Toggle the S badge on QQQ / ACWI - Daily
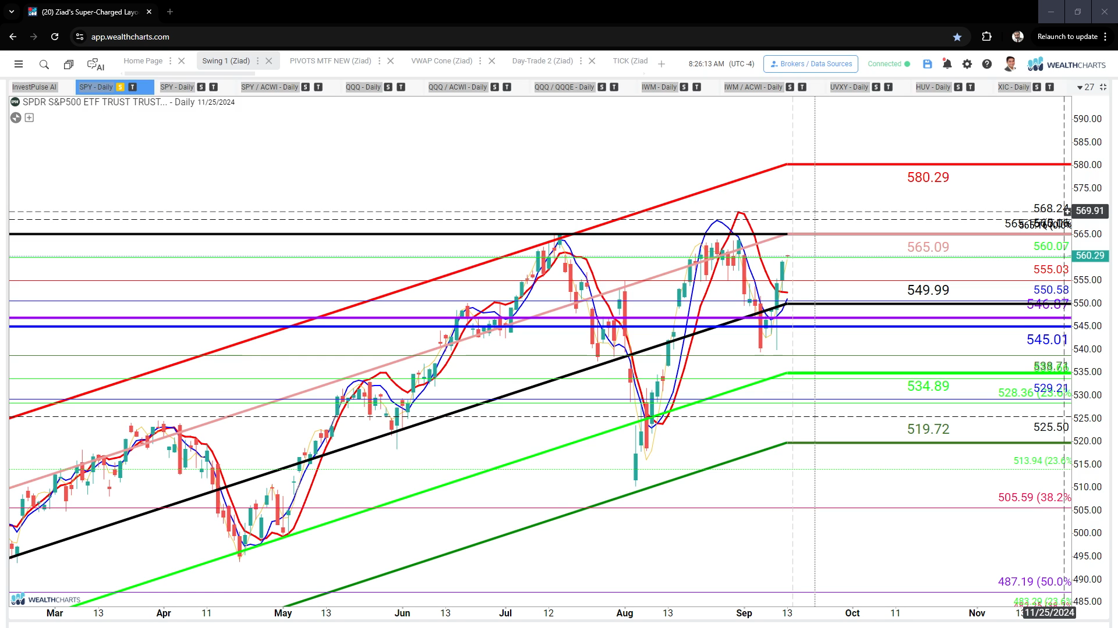This screenshot has width=1118, height=628. coord(494,87)
